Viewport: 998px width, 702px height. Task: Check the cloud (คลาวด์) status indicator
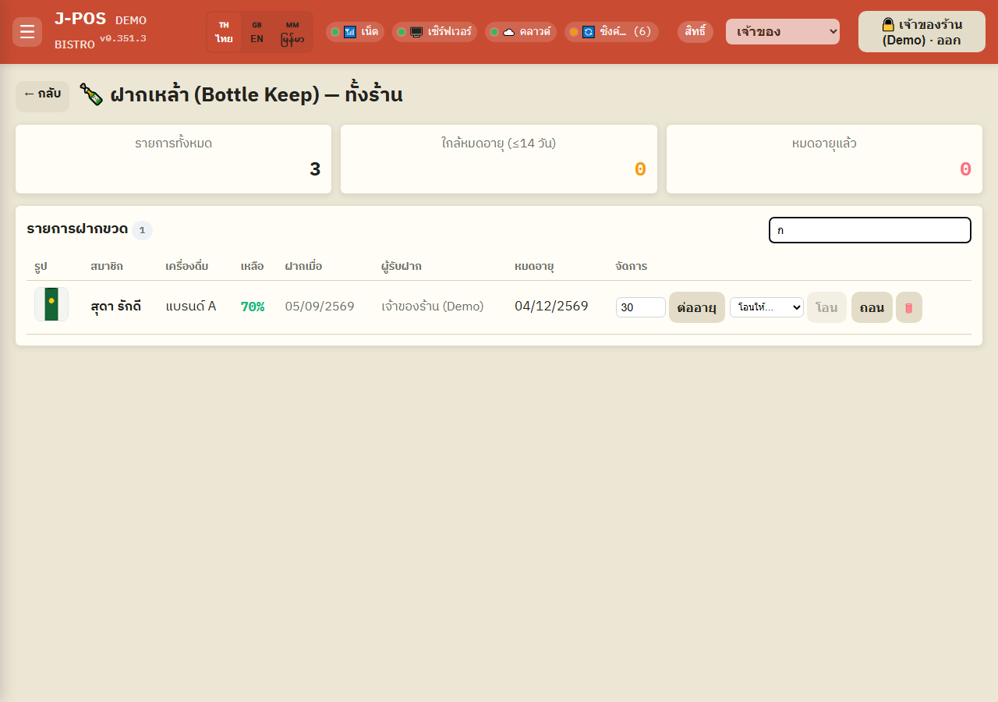click(x=521, y=32)
